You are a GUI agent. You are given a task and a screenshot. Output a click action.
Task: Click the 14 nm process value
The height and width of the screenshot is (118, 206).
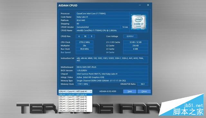point(125,27)
